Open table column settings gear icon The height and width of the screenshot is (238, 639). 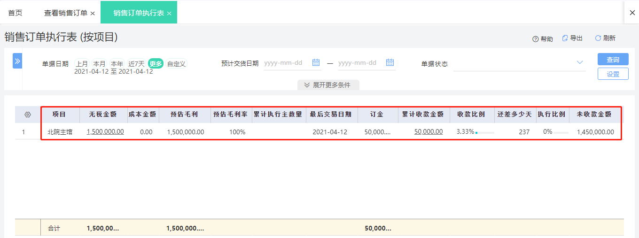tap(28, 115)
